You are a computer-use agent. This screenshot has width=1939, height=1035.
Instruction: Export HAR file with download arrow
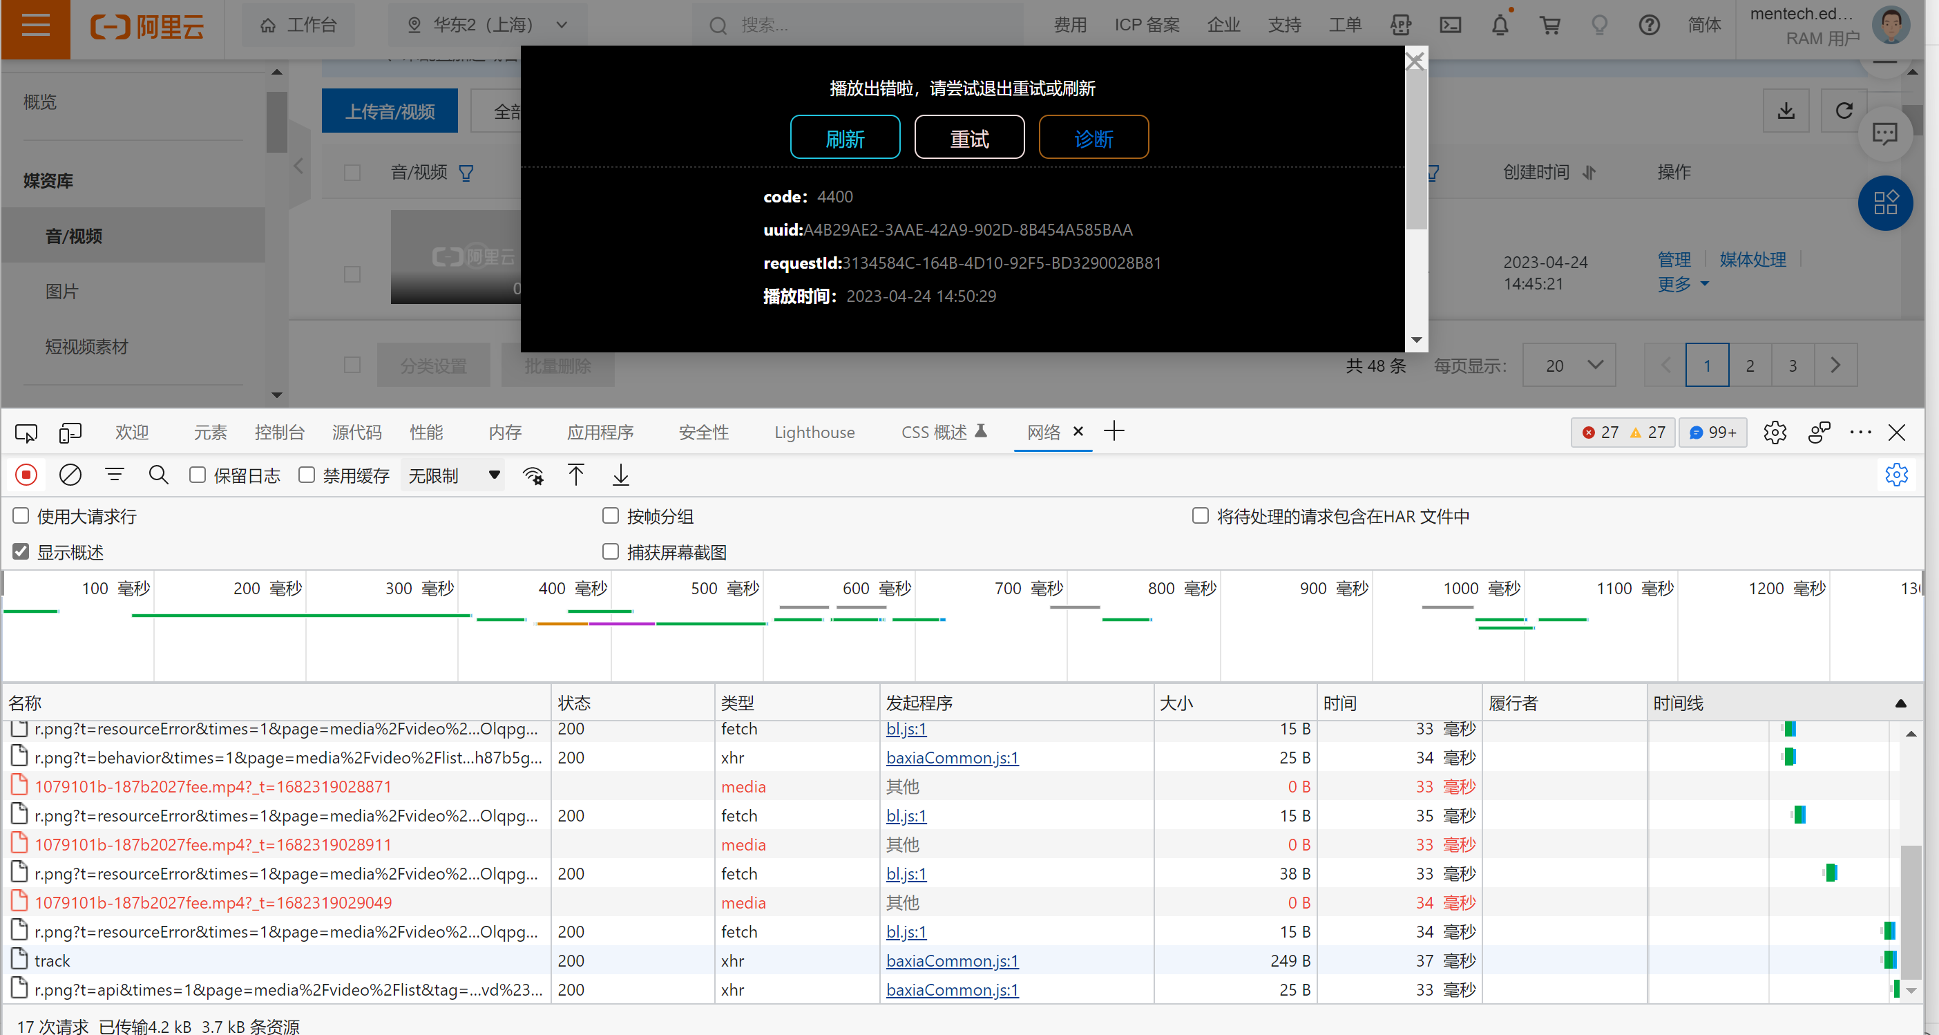pyautogui.click(x=621, y=475)
